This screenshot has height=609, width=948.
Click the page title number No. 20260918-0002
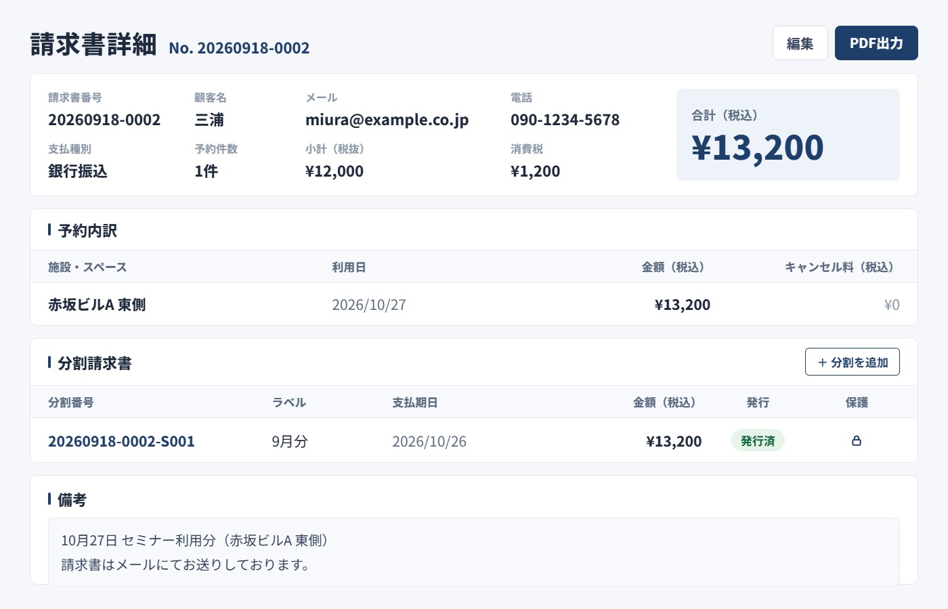[x=239, y=48]
